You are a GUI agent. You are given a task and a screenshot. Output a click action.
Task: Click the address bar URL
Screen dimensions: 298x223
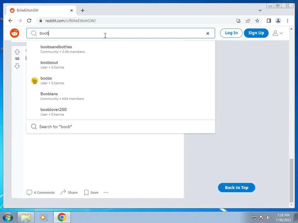[x=70, y=21]
